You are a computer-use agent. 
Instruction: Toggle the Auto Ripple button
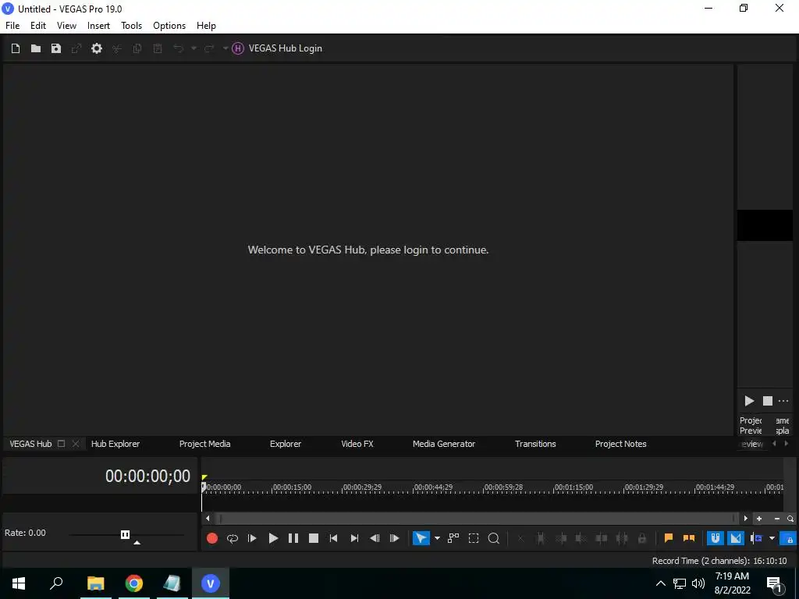tap(756, 538)
